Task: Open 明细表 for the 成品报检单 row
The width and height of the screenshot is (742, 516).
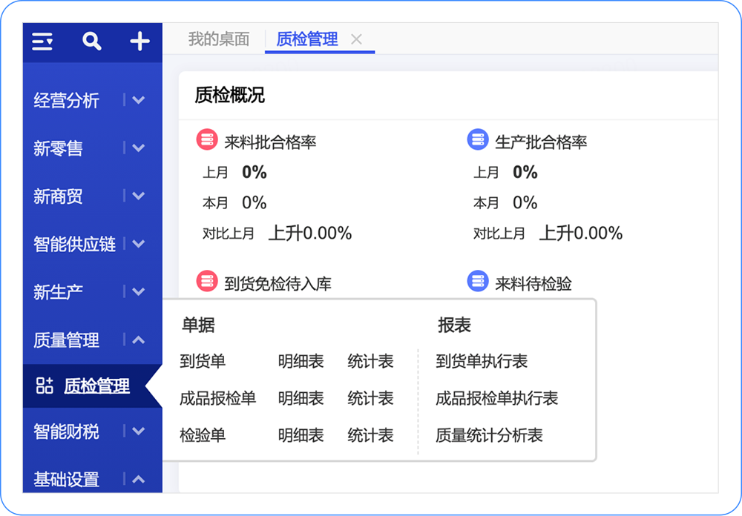Action: point(301,398)
